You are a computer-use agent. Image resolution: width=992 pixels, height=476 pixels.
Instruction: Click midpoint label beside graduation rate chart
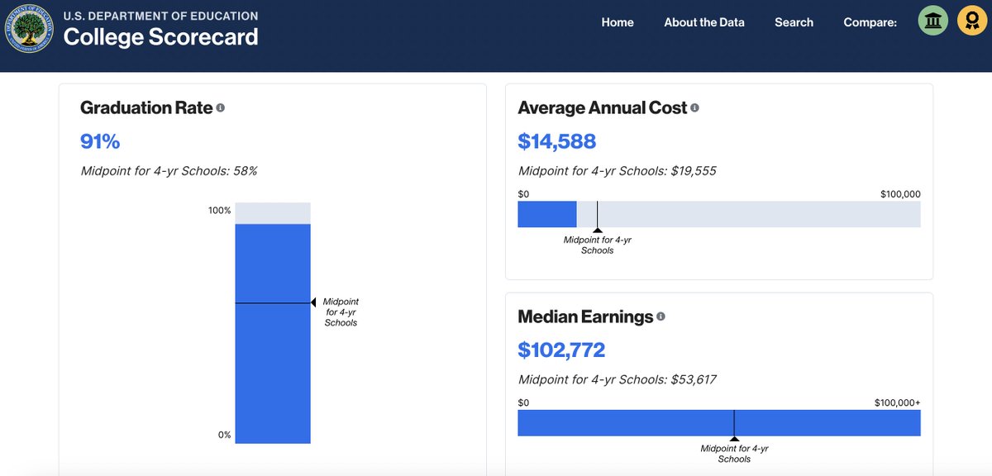[x=341, y=312]
